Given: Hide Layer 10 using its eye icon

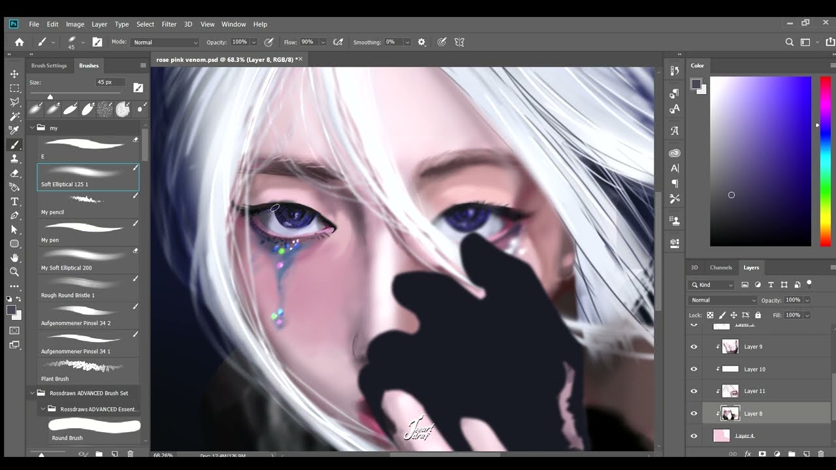Looking at the screenshot, I should click(x=694, y=369).
